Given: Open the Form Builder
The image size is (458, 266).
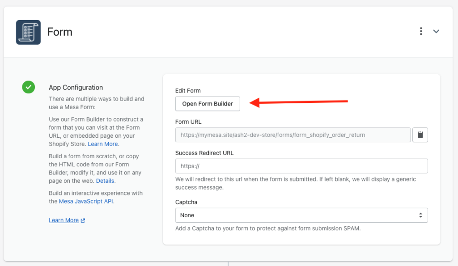Looking at the screenshot, I should pos(208,104).
